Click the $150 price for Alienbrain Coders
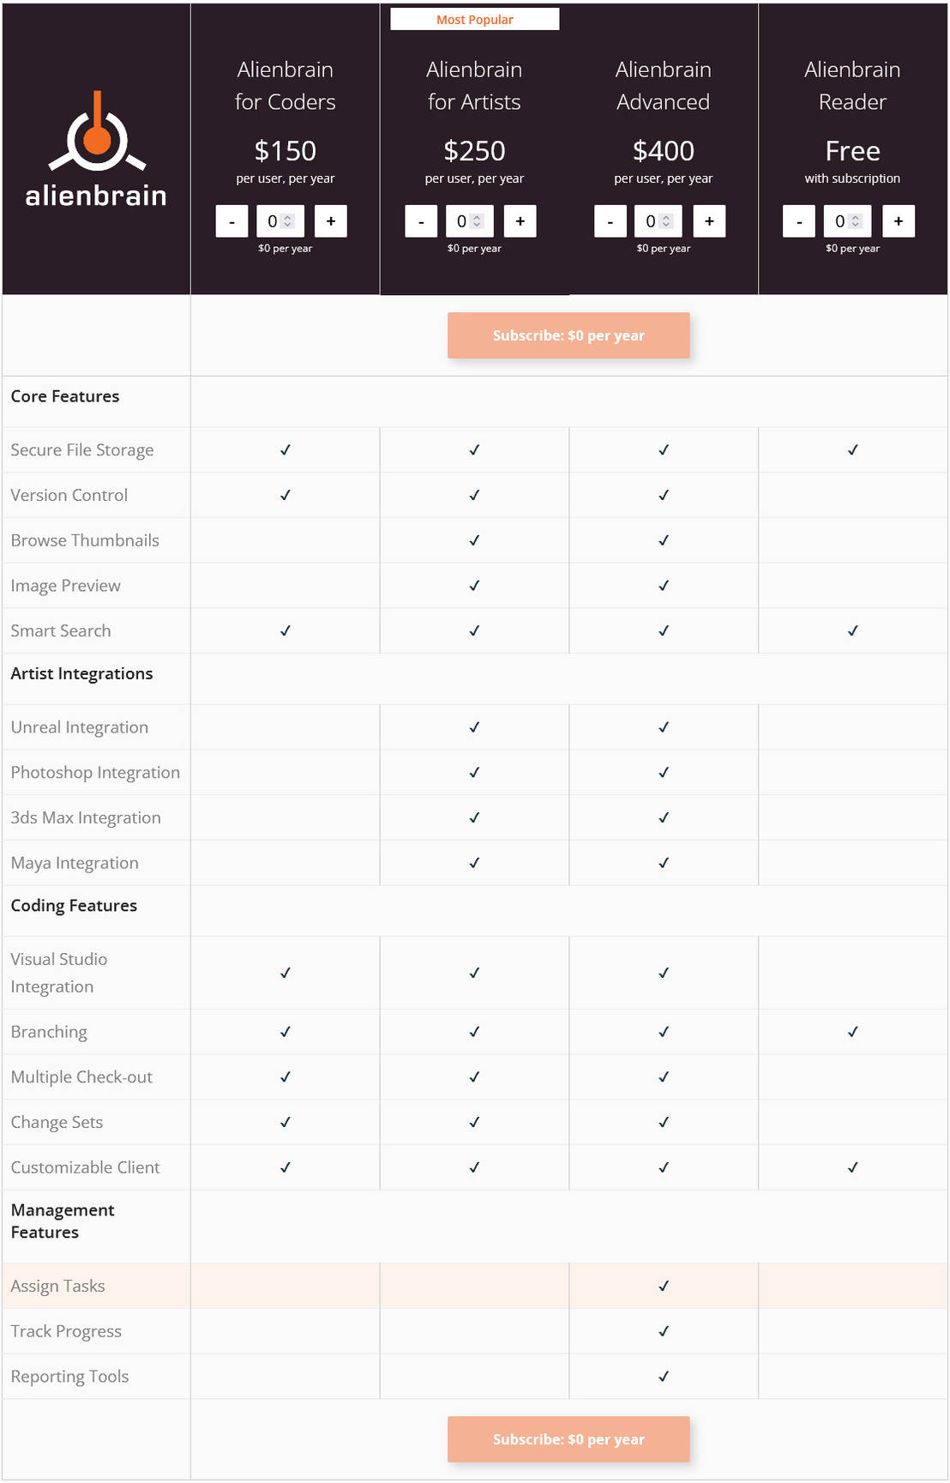Screen dimensions: 950x1483 click(x=285, y=150)
